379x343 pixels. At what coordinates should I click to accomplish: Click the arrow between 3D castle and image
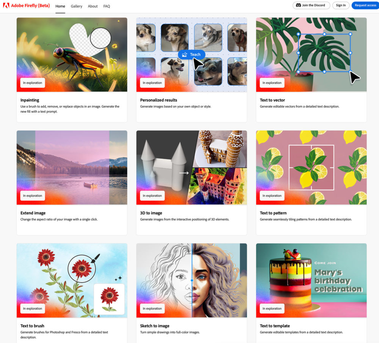pos(184,173)
